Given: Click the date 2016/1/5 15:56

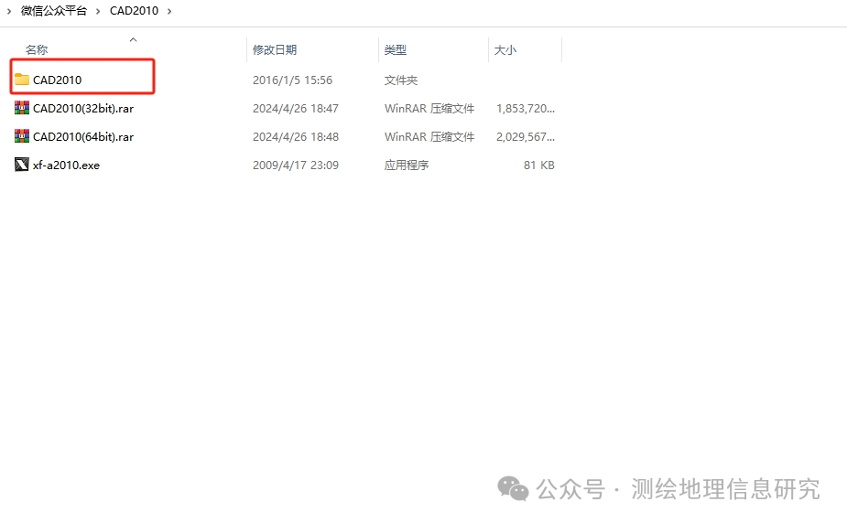Looking at the screenshot, I should point(293,80).
